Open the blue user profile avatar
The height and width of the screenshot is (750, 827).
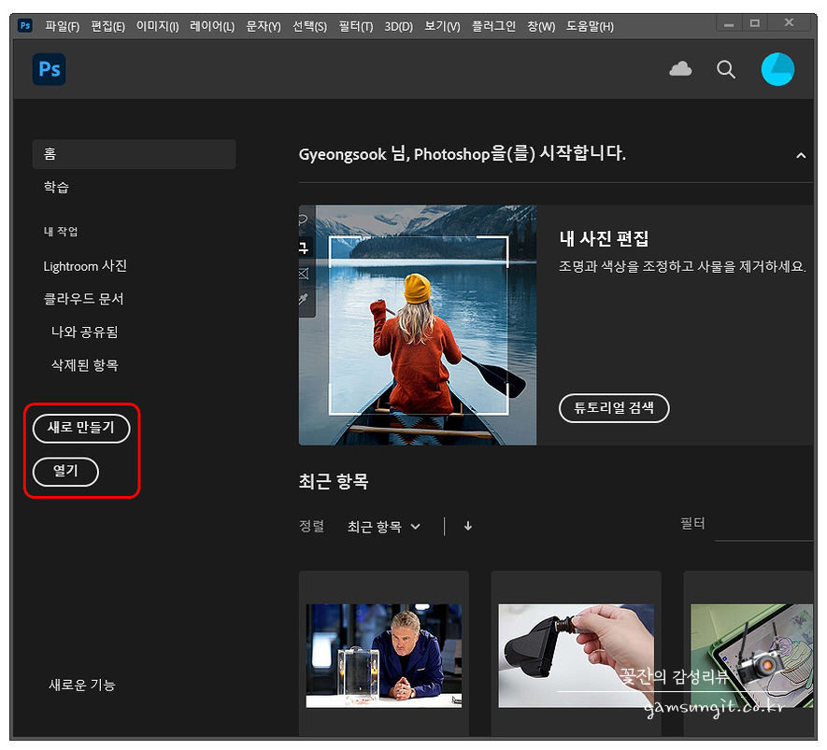click(777, 69)
